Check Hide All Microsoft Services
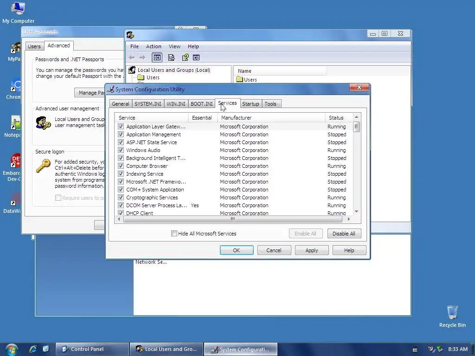The image size is (475, 356). [x=174, y=234]
